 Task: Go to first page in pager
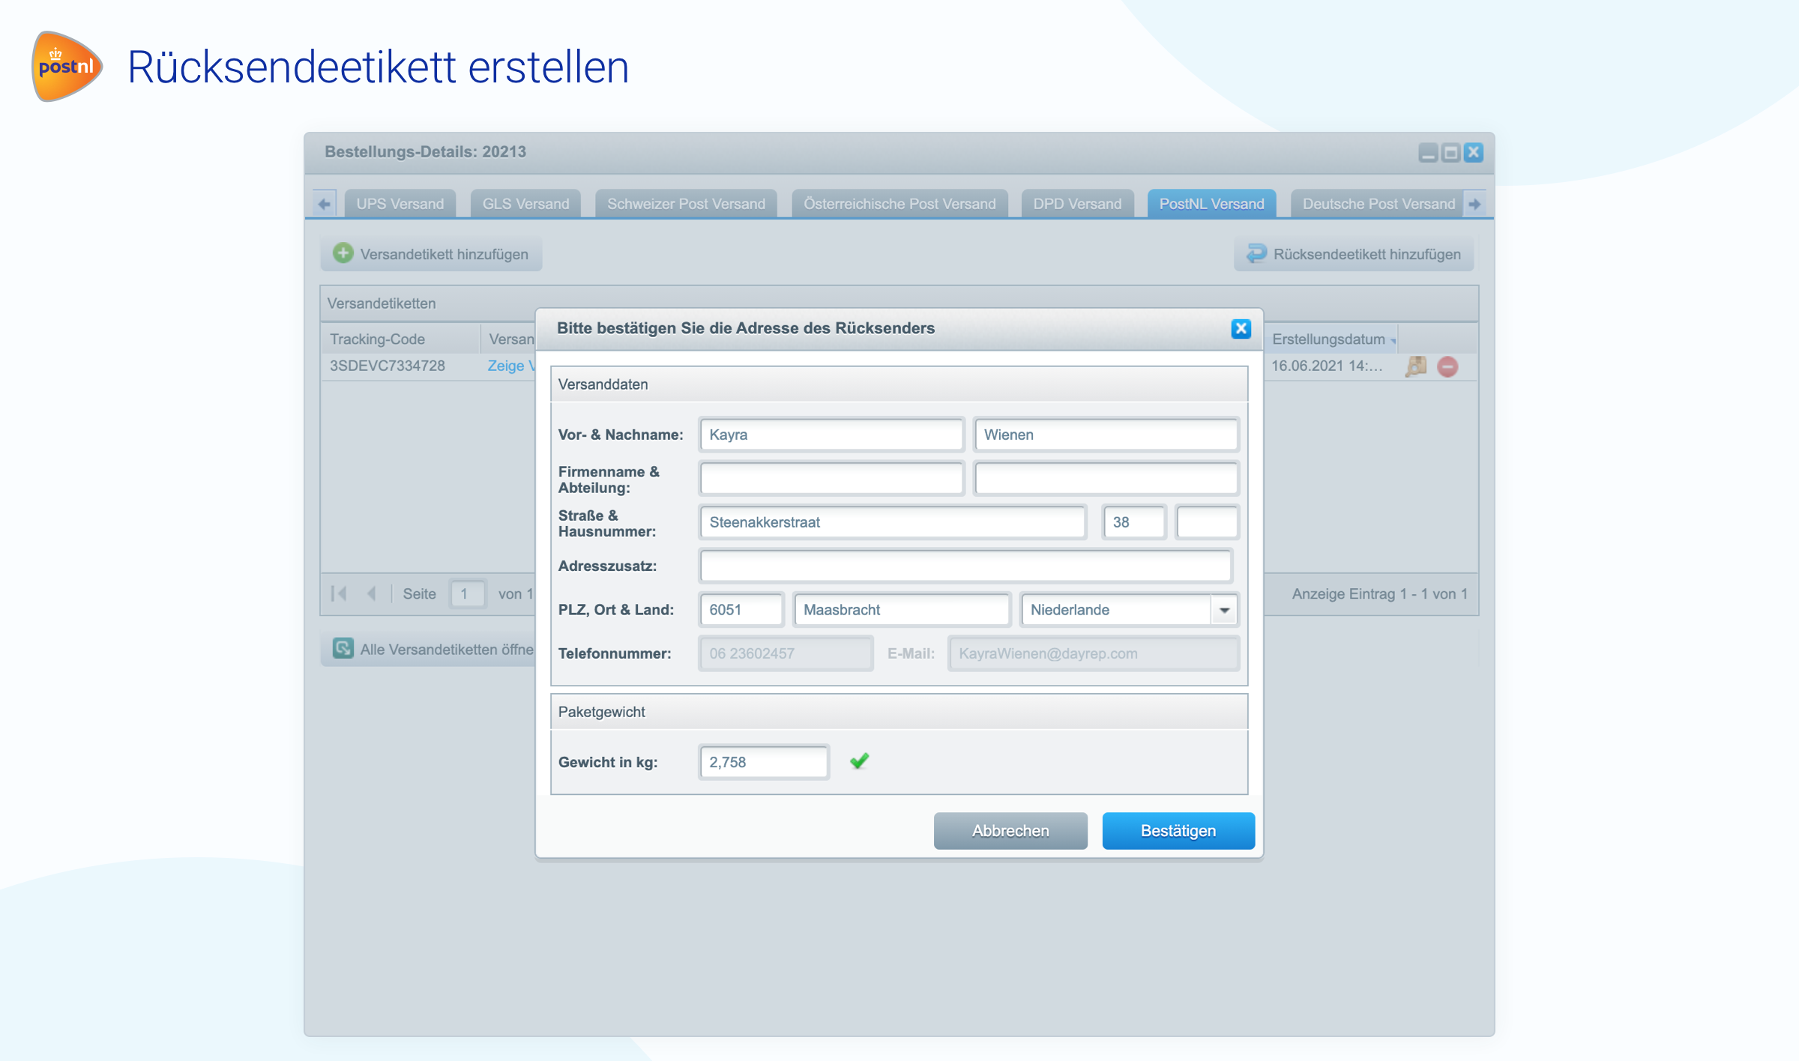point(339,593)
